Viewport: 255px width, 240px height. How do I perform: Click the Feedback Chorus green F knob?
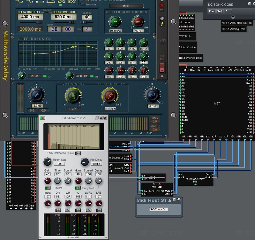pos(115,21)
